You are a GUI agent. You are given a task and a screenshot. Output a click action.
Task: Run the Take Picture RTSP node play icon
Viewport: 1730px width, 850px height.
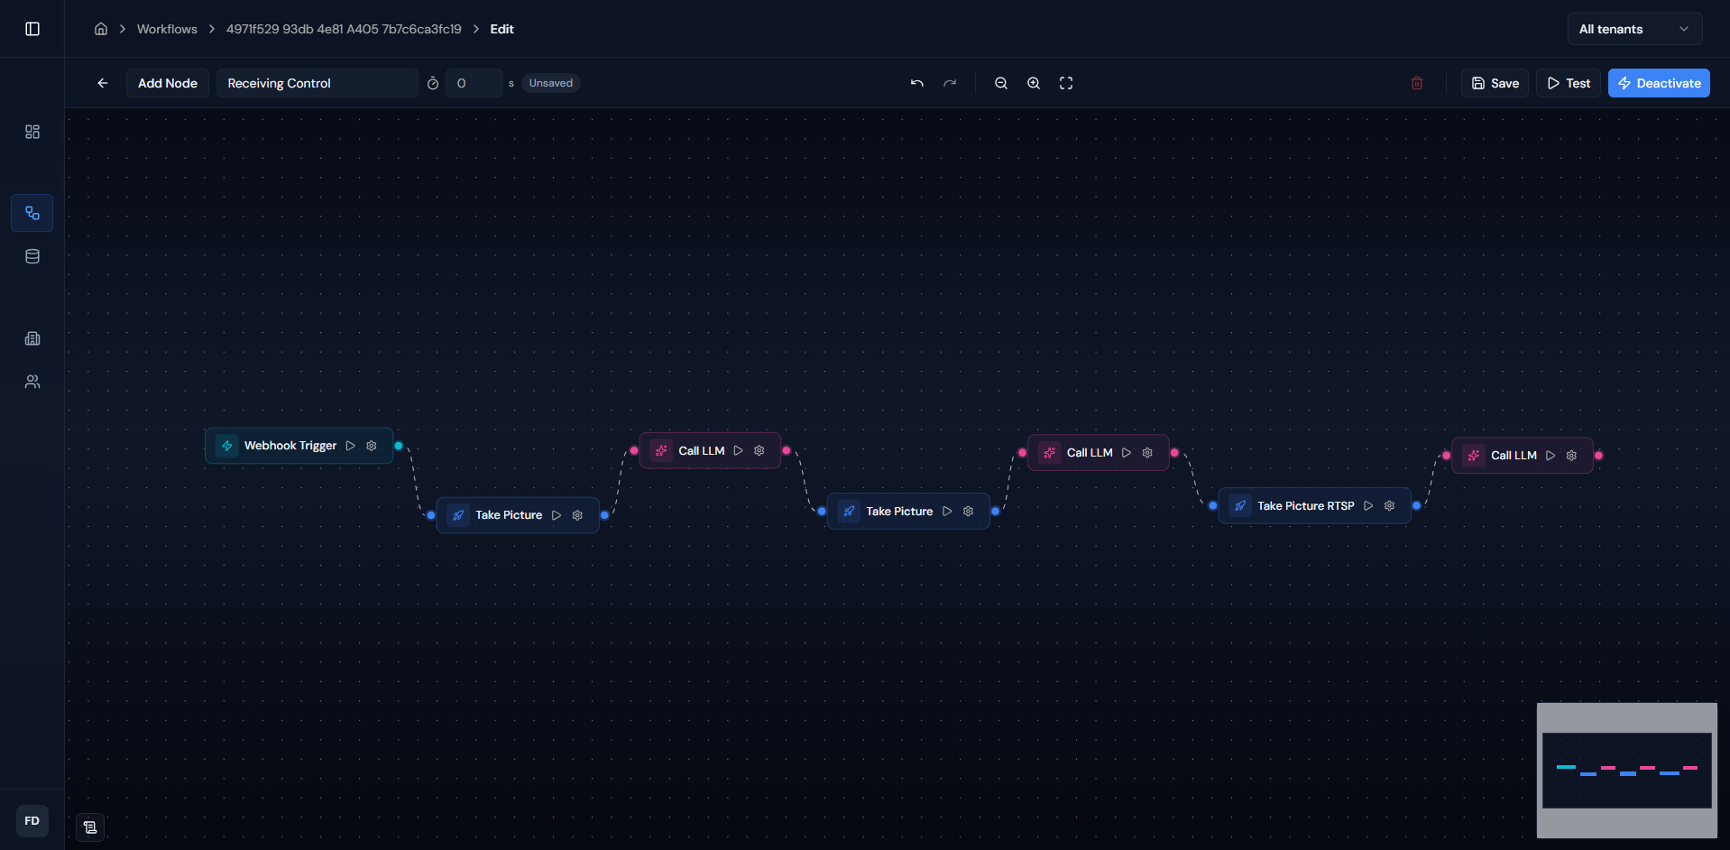click(1368, 506)
